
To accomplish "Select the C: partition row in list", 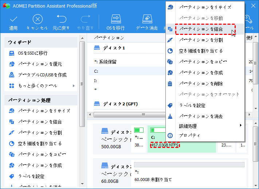I will click(127, 71).
